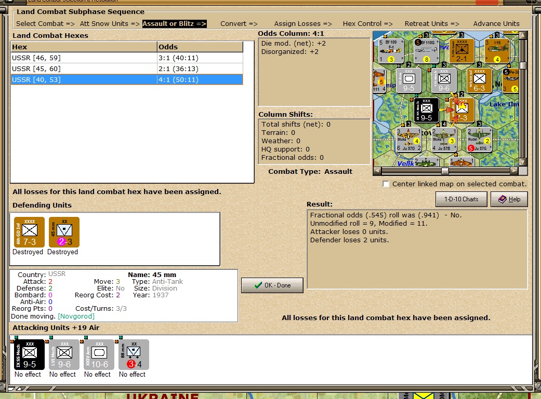
Task: Click the Hex column header
Action: (84, 47)
